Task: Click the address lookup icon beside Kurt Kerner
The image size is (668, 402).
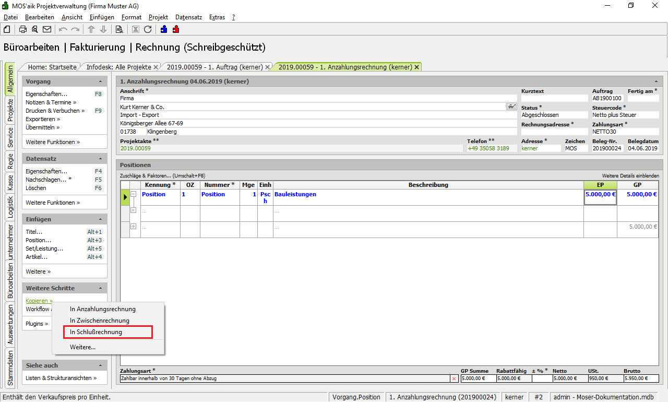Action: [511, 107]
